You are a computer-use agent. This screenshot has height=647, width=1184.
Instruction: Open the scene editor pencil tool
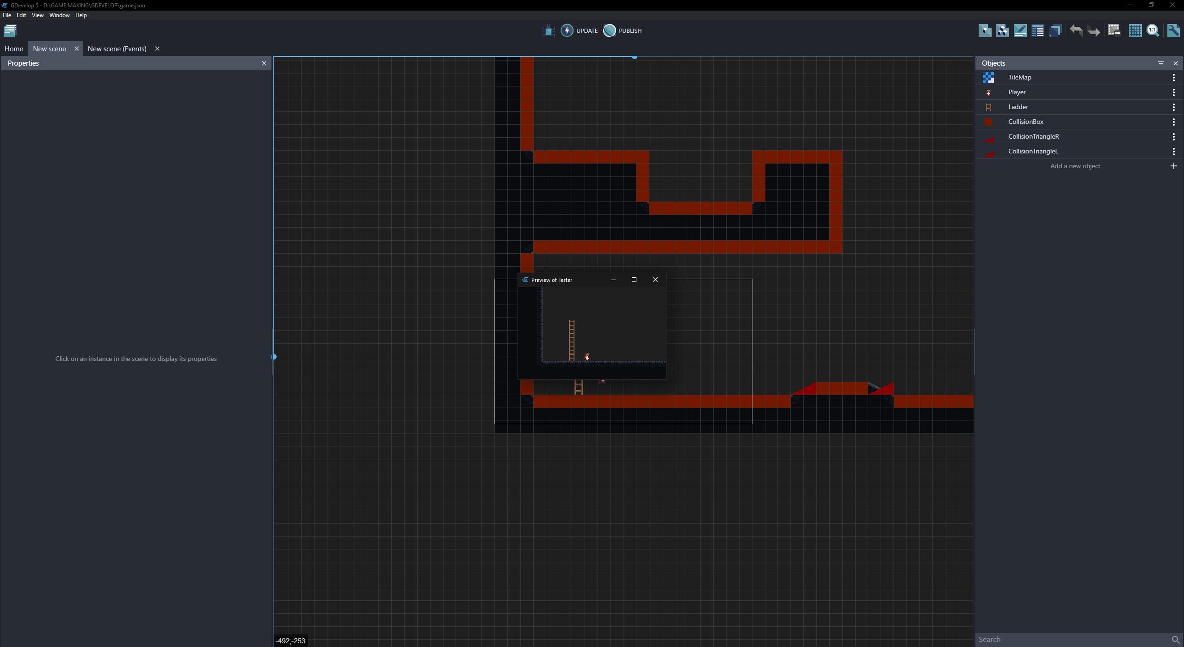click(1020, 31)
